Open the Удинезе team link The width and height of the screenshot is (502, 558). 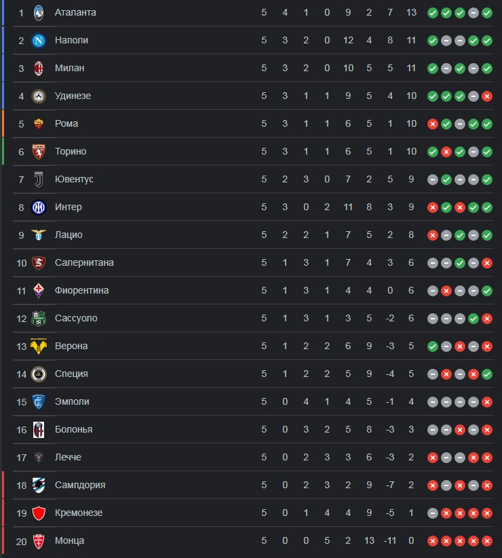[73, 96]
